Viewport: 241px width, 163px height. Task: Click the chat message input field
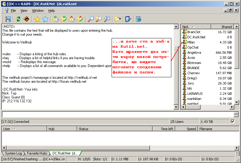118,114
